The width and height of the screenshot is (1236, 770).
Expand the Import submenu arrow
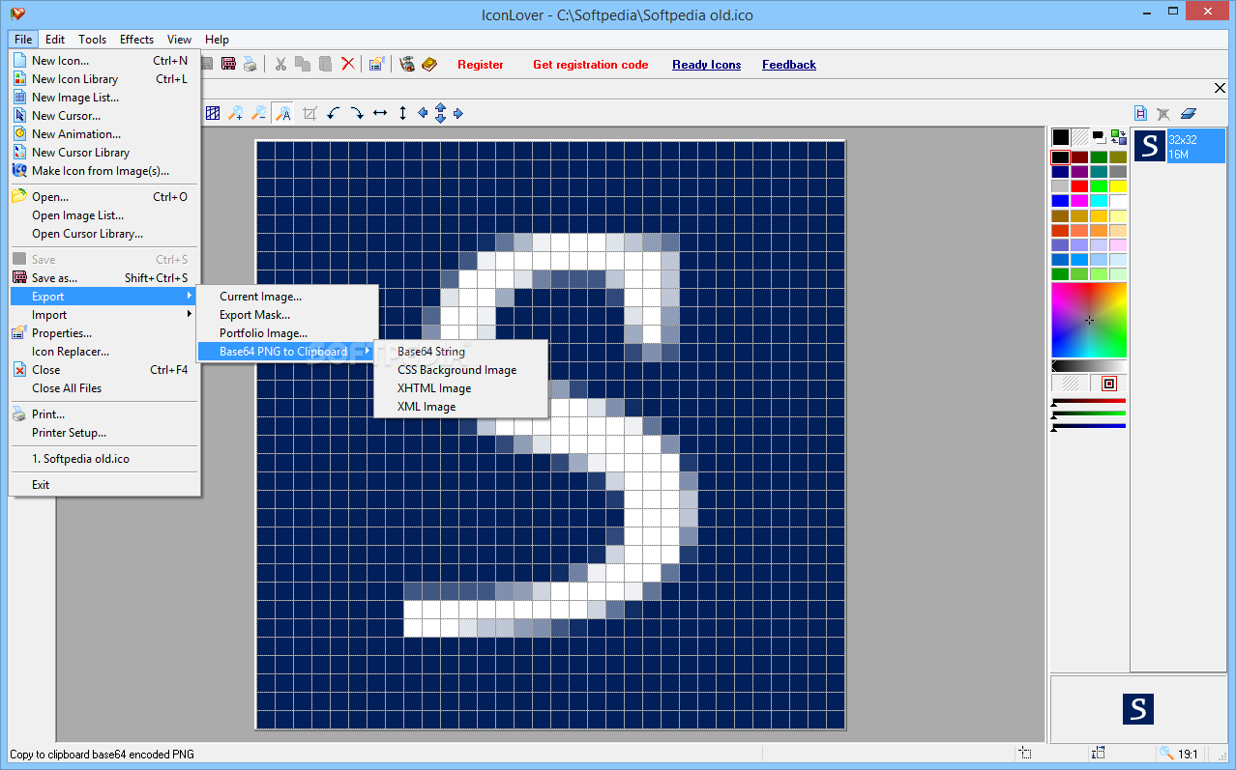189,315
